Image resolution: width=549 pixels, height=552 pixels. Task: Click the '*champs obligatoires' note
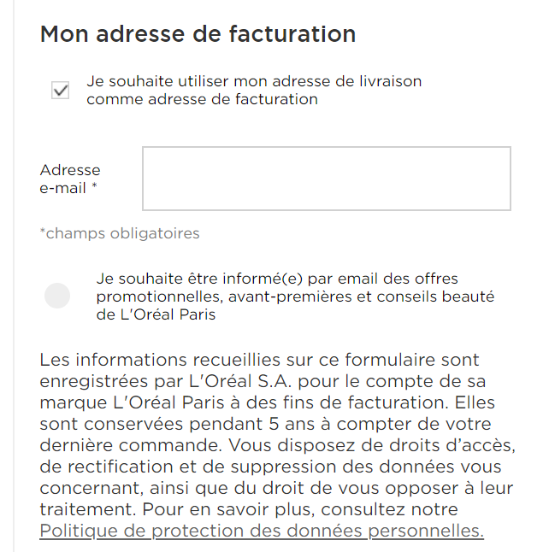coord(120,233)
